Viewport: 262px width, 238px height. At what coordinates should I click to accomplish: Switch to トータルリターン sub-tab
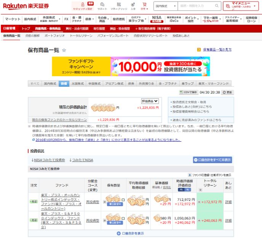coord(81,35)
